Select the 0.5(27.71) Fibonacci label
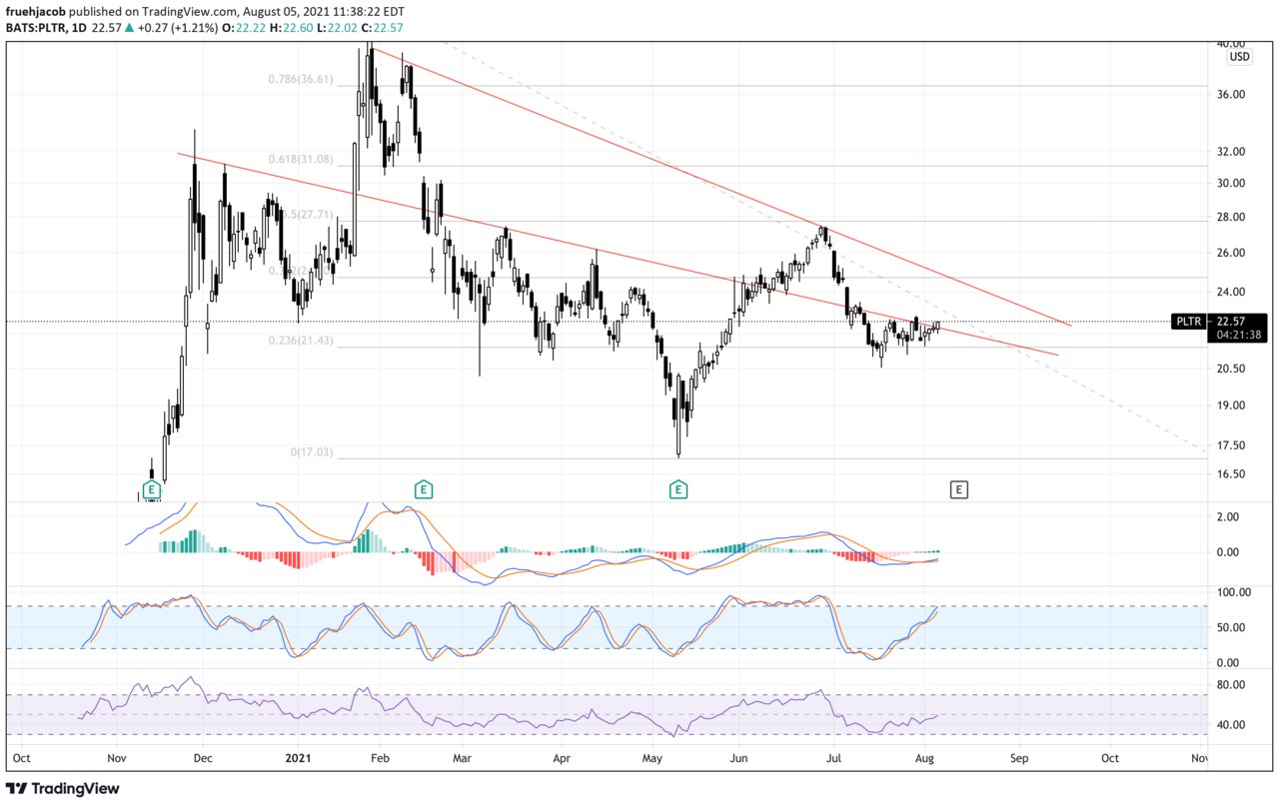Image resolution: width=1279 pixels, height=806 pixels. click(308, 214)
